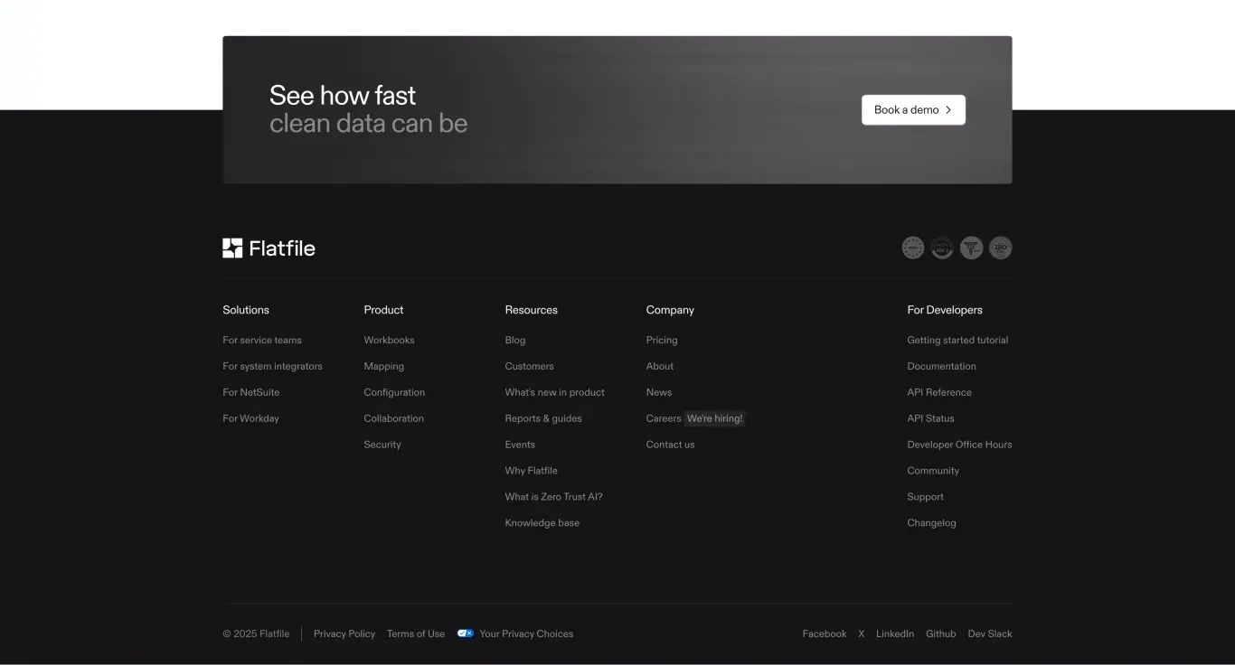
Task: Open the Mapping product link
Action: (x=383, y=367)
